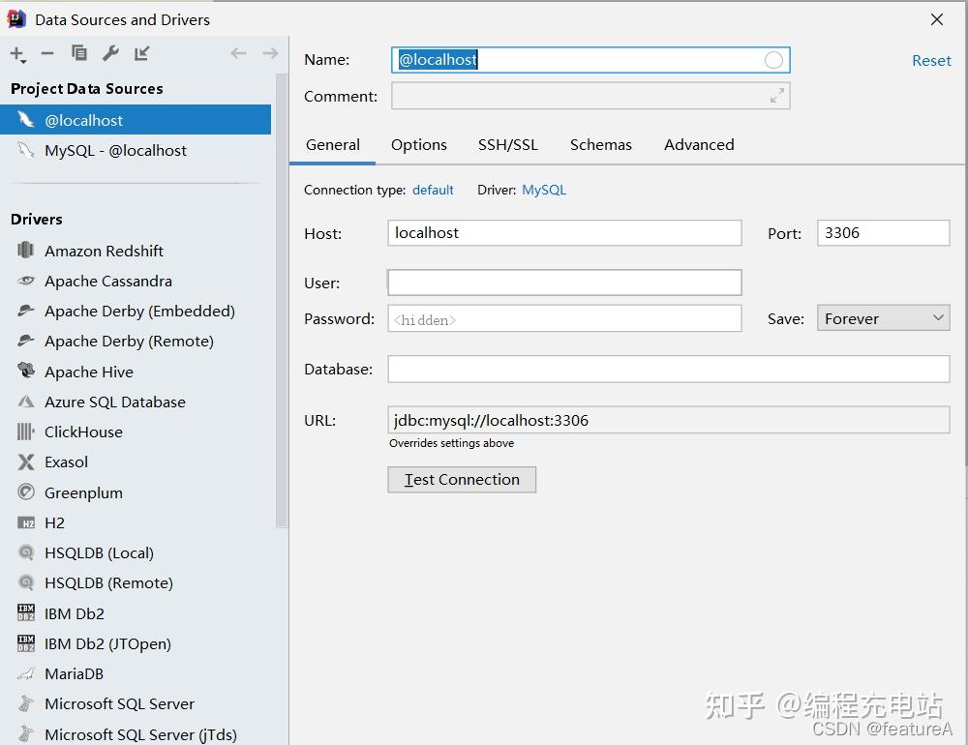Click into the Database field
This screenshot has width=968, height=745.
[669, 369]
